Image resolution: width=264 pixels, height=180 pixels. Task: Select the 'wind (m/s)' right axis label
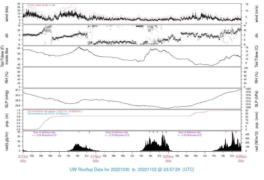coord(257,14)
